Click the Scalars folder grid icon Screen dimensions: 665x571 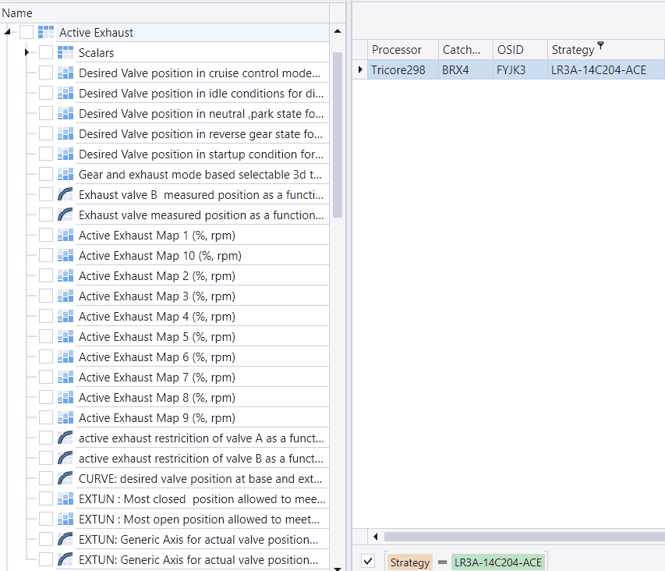click(x=65, y=52)
